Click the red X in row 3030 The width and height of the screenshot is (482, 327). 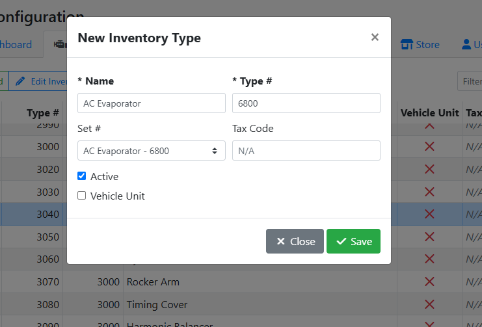pyautogui.click(x=429, y=192)
